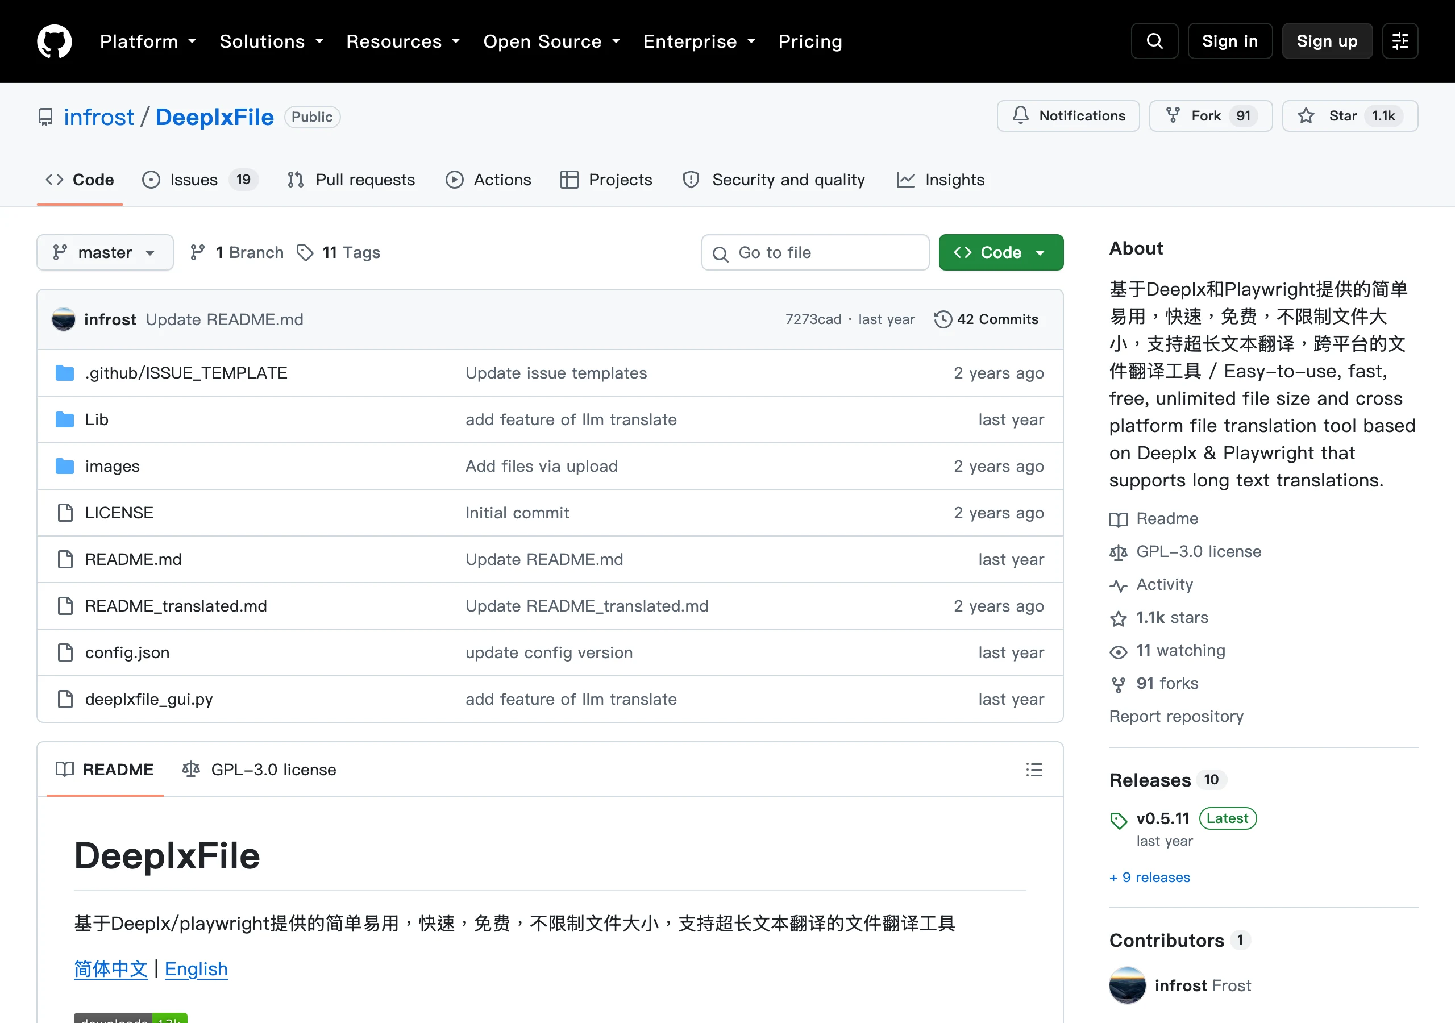This screenshot has width=1455, height=1023.
Task: Open the .github/ISSUE_TEMPLATE folder
Action: [186, 373]
